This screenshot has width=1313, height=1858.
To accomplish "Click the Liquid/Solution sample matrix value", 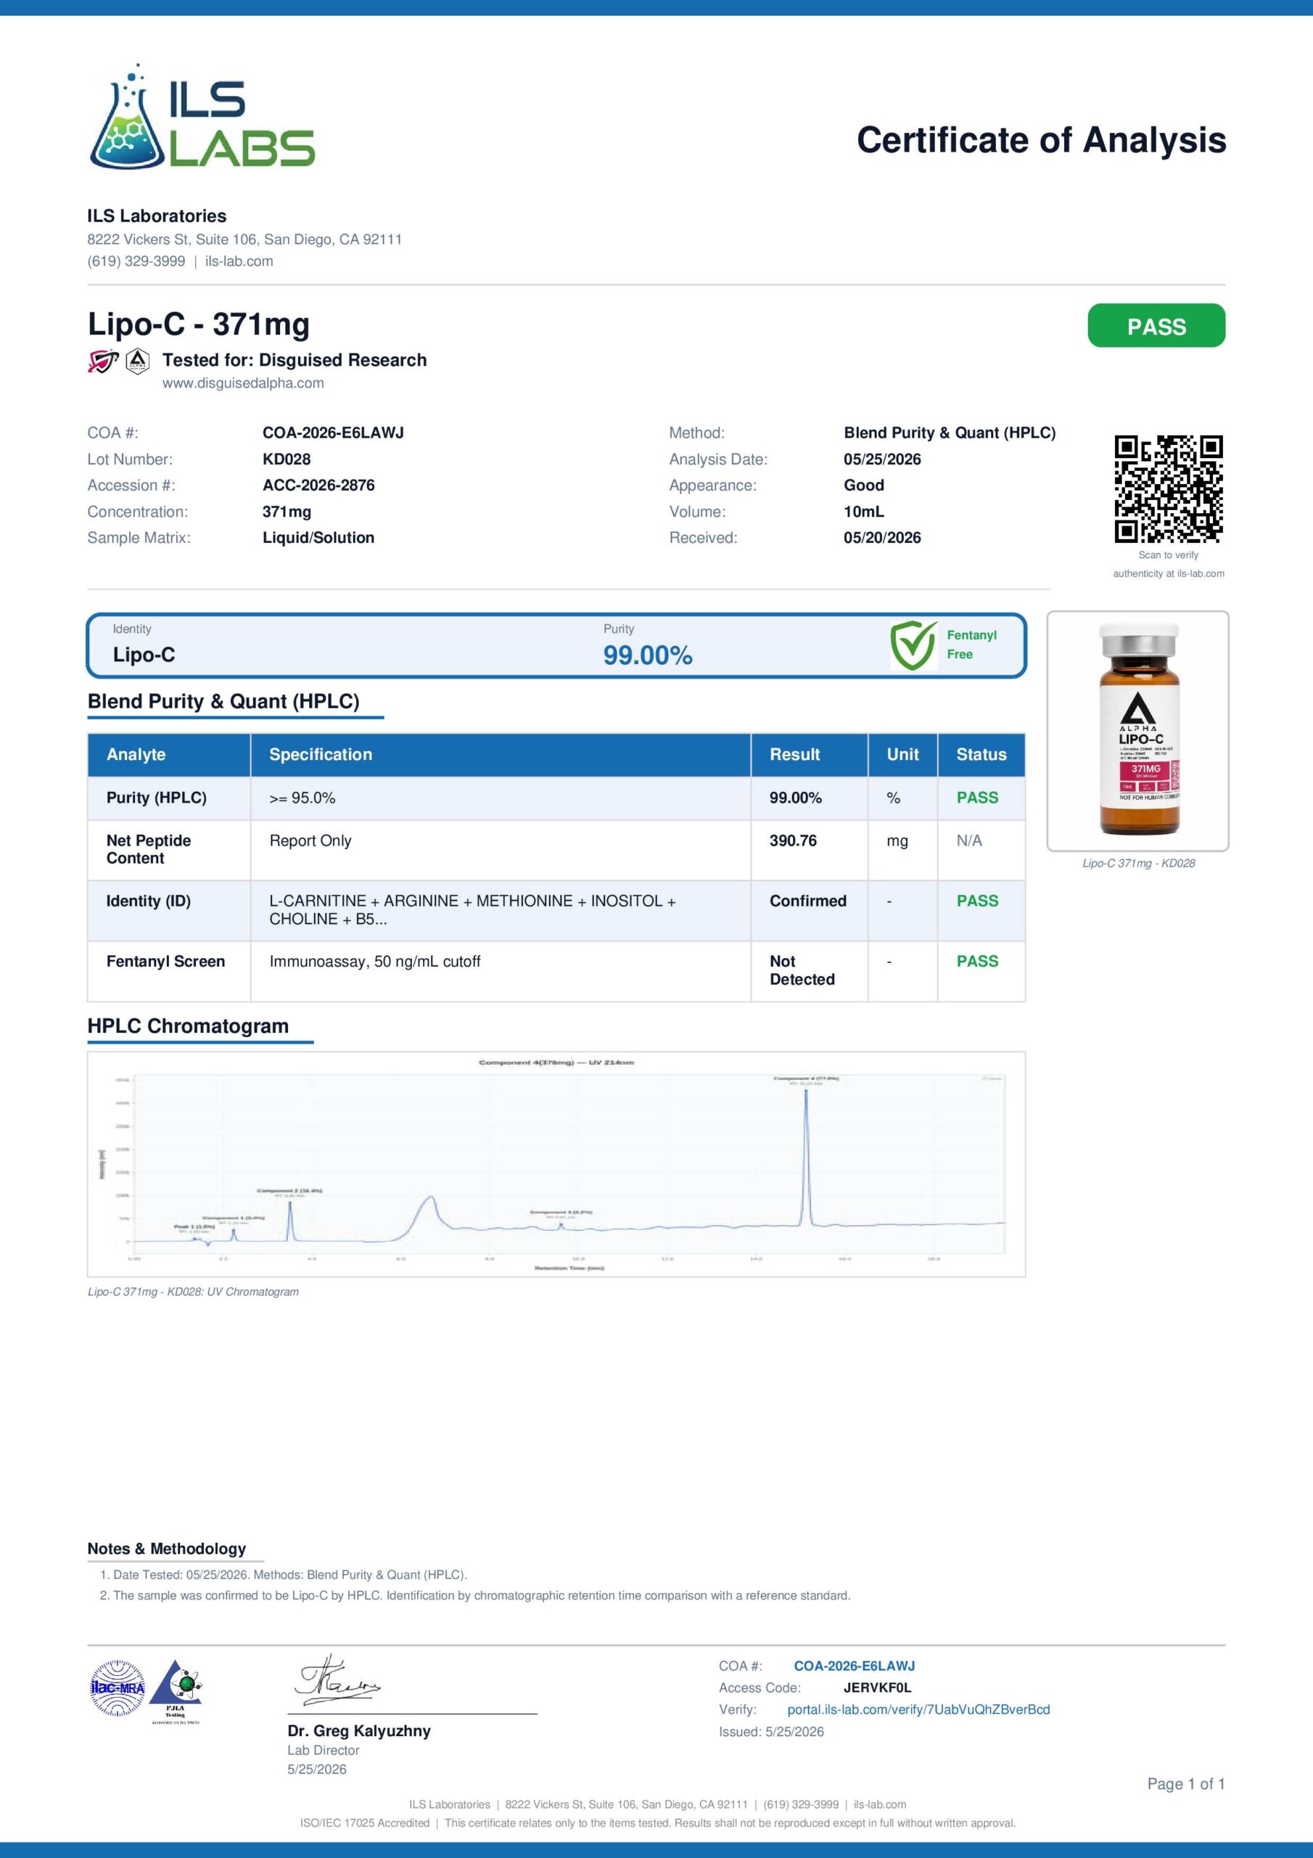I will 318,537.
